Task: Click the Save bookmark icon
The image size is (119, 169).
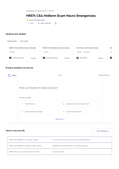Action: pos(29,23)
